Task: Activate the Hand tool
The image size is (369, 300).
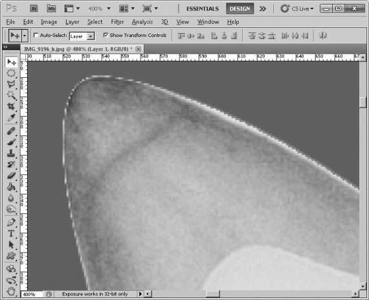Action: [x=11, y=292]
